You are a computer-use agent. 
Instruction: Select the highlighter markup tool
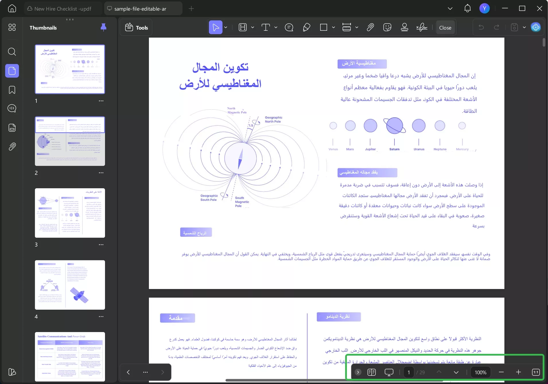pos(307,27)
